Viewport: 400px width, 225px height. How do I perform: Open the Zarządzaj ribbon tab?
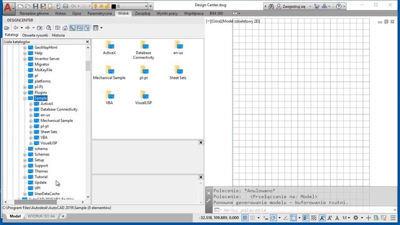coord(142,13)
